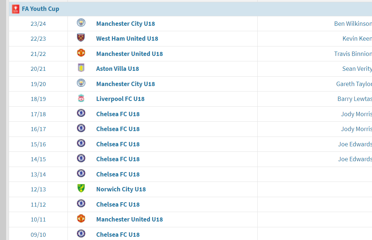Click the Aston Villa crest icon
Image resolution: width=372 pixels, height=240 pixels.
[x=81, y=68]
